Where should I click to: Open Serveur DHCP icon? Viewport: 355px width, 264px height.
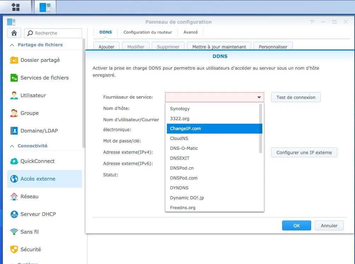click(x=14, y=214)
